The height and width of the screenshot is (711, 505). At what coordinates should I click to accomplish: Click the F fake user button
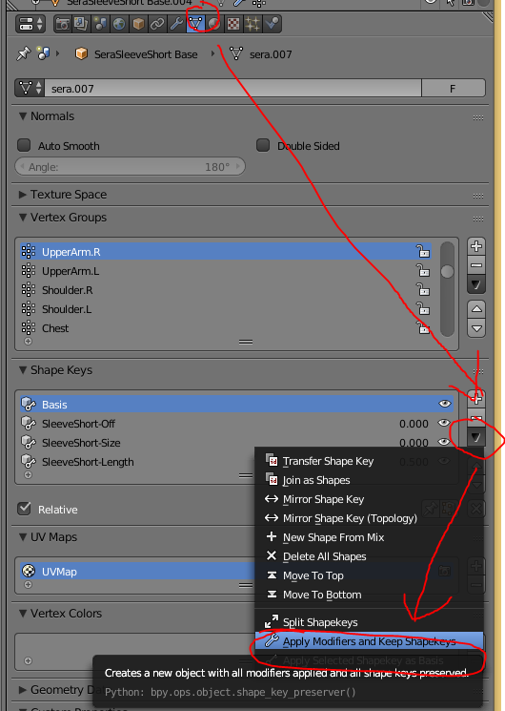point(453,88)
